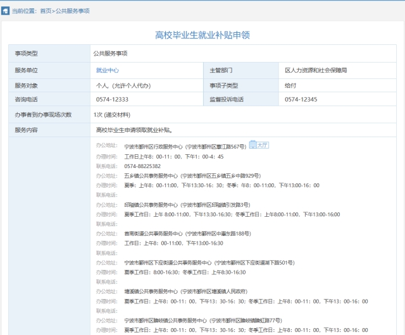
Task: Select 区人力资源和社会保障局 department text
Action: coord(316,70)
